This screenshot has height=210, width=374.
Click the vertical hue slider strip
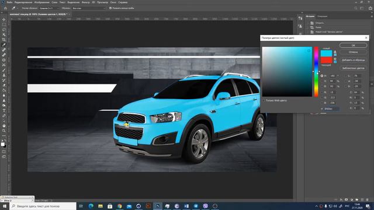(316, 72)
